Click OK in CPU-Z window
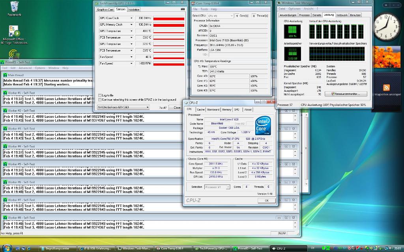This screenshot has width=404, height=252. click(x=267, y=200)
